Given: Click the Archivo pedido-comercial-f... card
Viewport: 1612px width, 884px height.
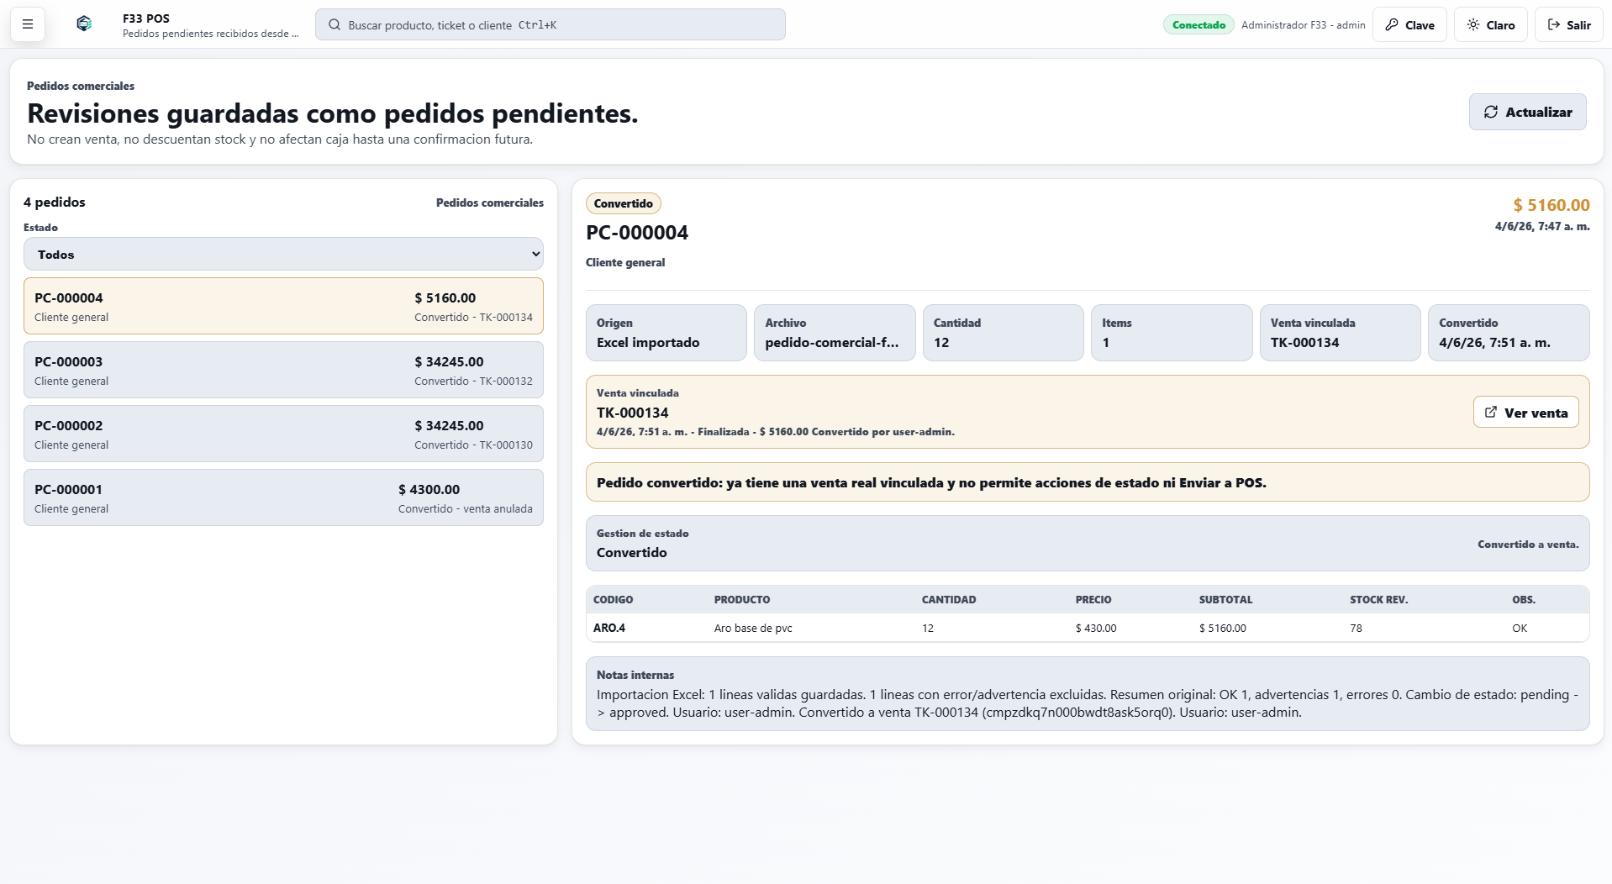Looking at the screenshot, I should pyautogui.click(x=835, y=333).
